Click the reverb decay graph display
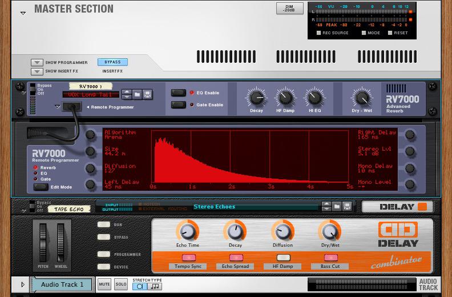Image resolution: width=452 pixels, height=297 pixels. (x=250, y=156)
